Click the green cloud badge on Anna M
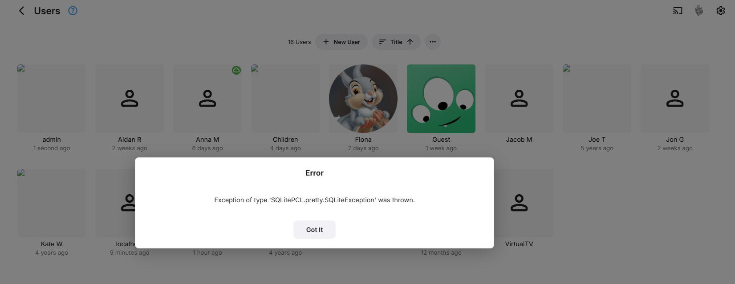Screen dimensions: 735x284 point(236,70)
